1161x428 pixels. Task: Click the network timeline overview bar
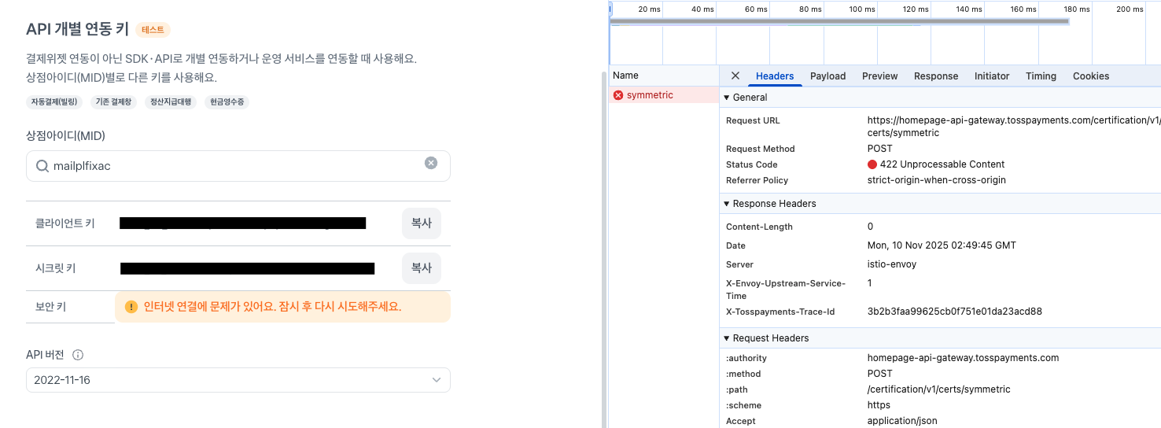tap(839, 21)
